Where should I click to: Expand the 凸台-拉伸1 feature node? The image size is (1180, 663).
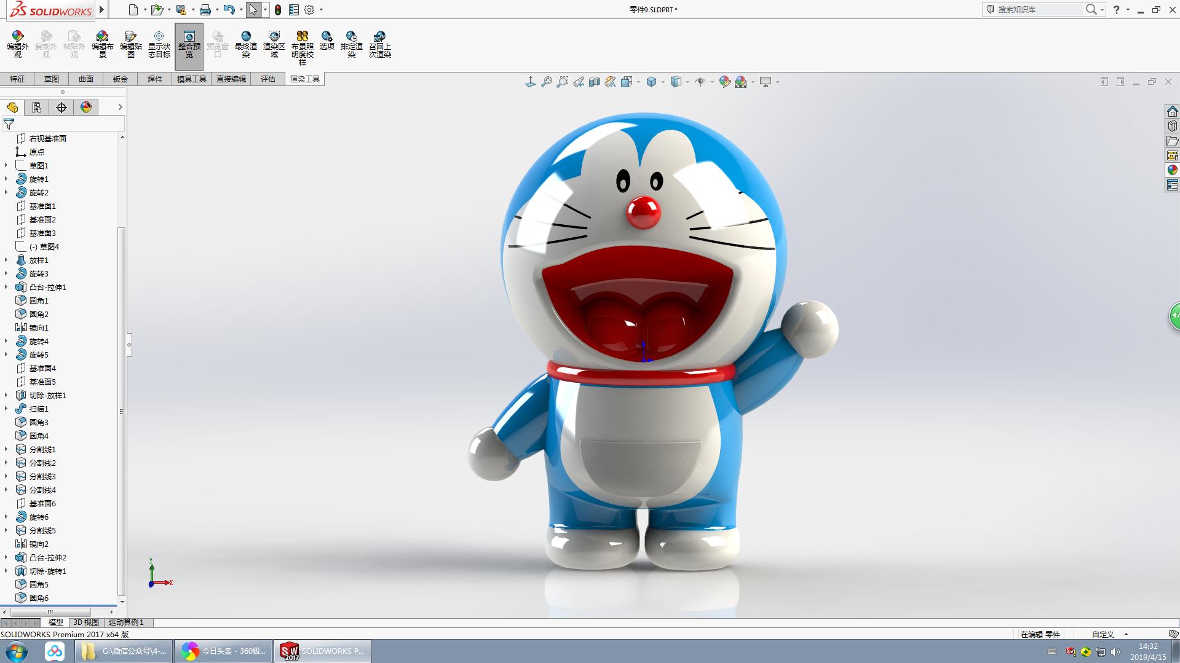(x=6, y=287)
